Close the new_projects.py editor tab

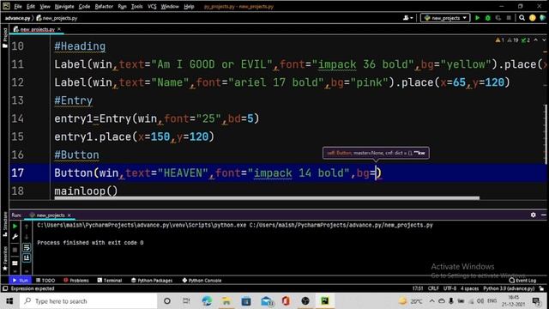pyautogui.click(x=59, y=29)
